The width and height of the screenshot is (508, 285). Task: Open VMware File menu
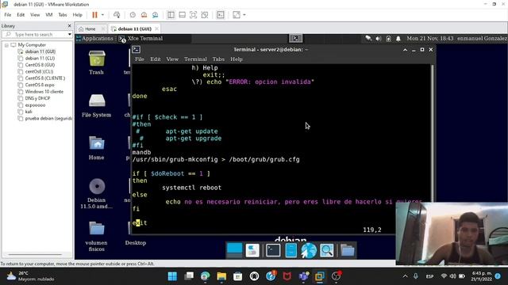[8, 15]
